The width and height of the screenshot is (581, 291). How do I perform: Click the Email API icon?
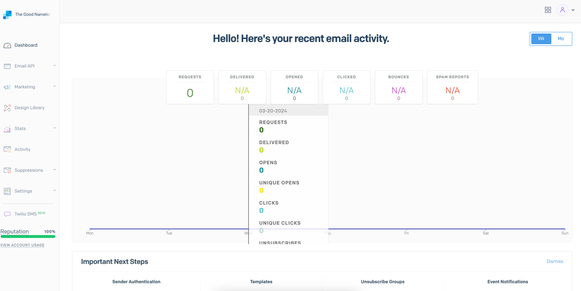[7, 66]
